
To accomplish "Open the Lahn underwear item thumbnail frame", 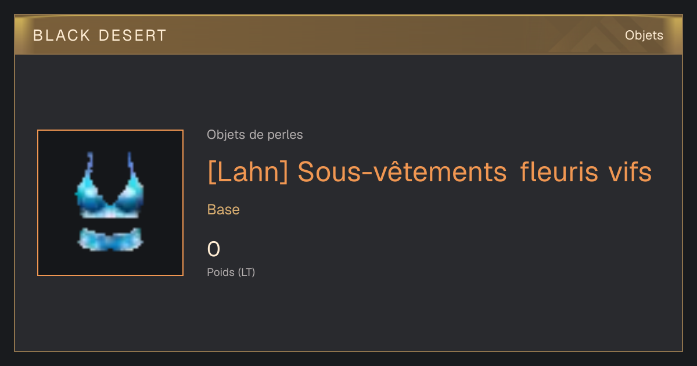I will pos(110,203).
